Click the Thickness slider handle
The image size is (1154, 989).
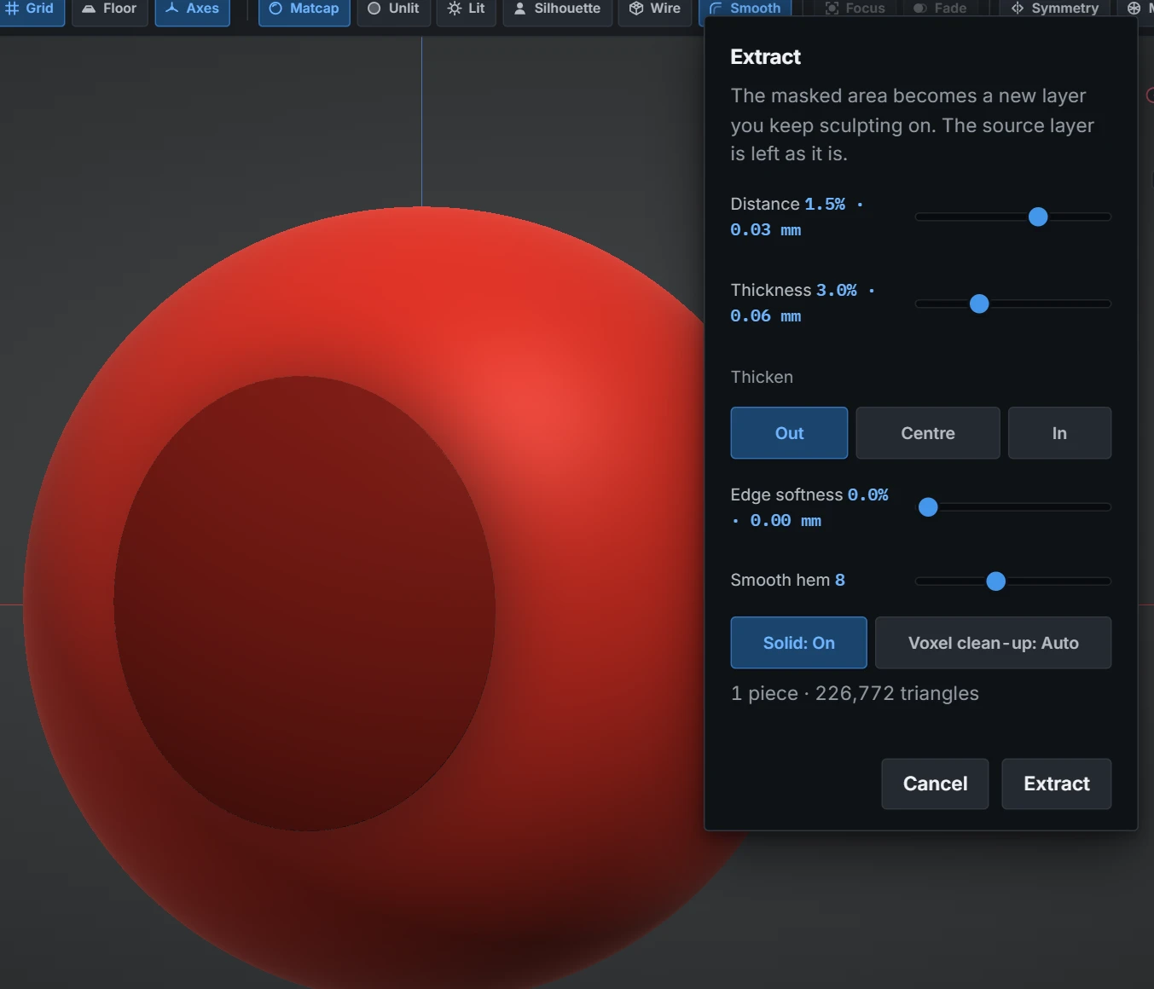click(979, 304)
